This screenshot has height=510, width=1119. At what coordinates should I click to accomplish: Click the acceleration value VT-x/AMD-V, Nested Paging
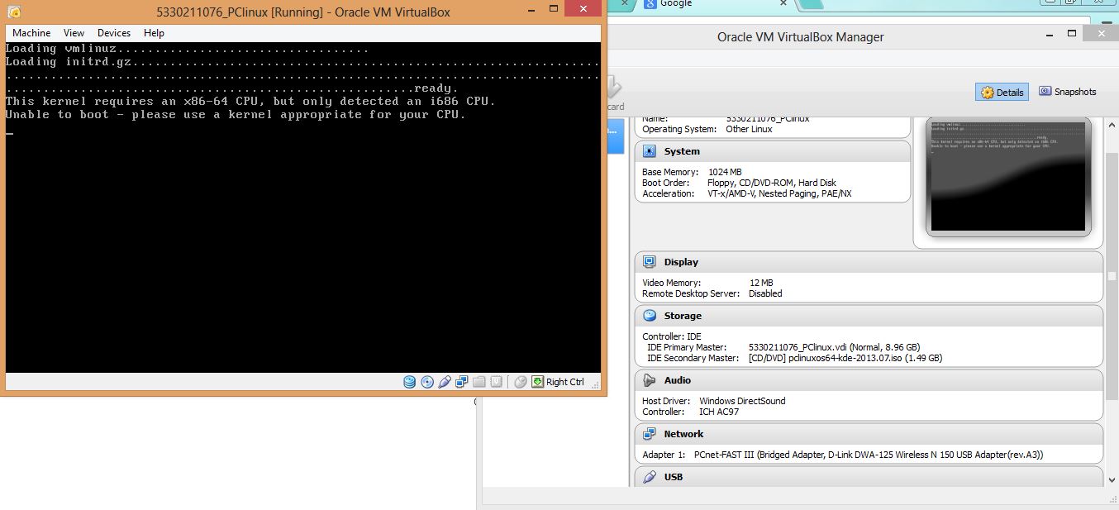click(779, 193)
